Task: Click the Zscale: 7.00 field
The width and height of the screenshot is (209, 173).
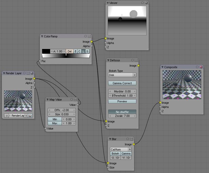Action: (x=122, y=116)
